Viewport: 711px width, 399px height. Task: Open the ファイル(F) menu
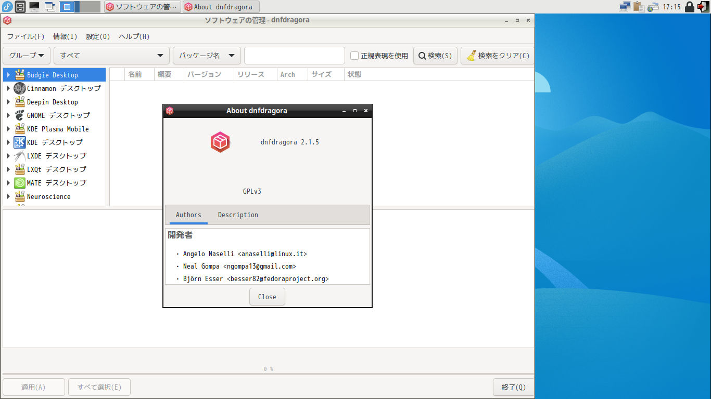pyautogui.click(x=26, y=36)
